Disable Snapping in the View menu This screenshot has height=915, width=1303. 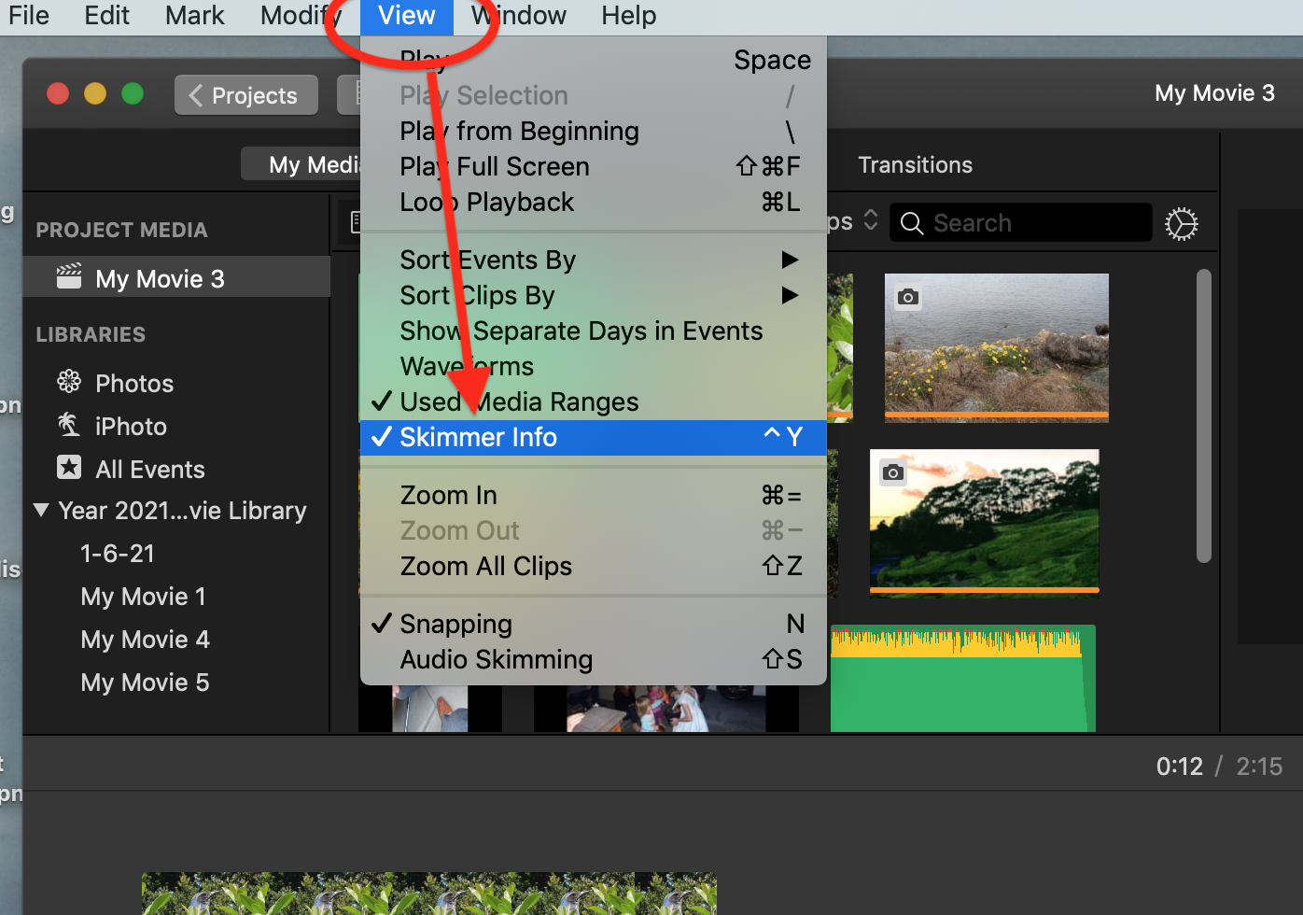pos(455,625)
